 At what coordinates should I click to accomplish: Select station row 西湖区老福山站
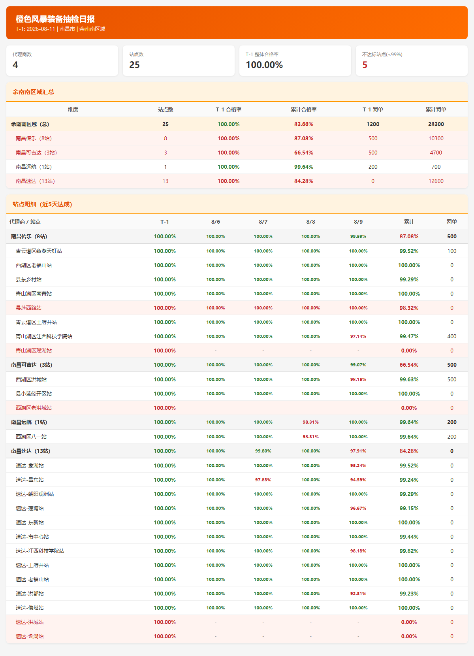[x=237, y=265]
